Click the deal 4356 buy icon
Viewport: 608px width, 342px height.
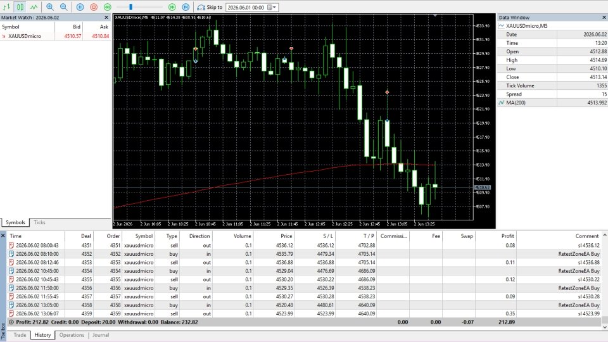11,288
